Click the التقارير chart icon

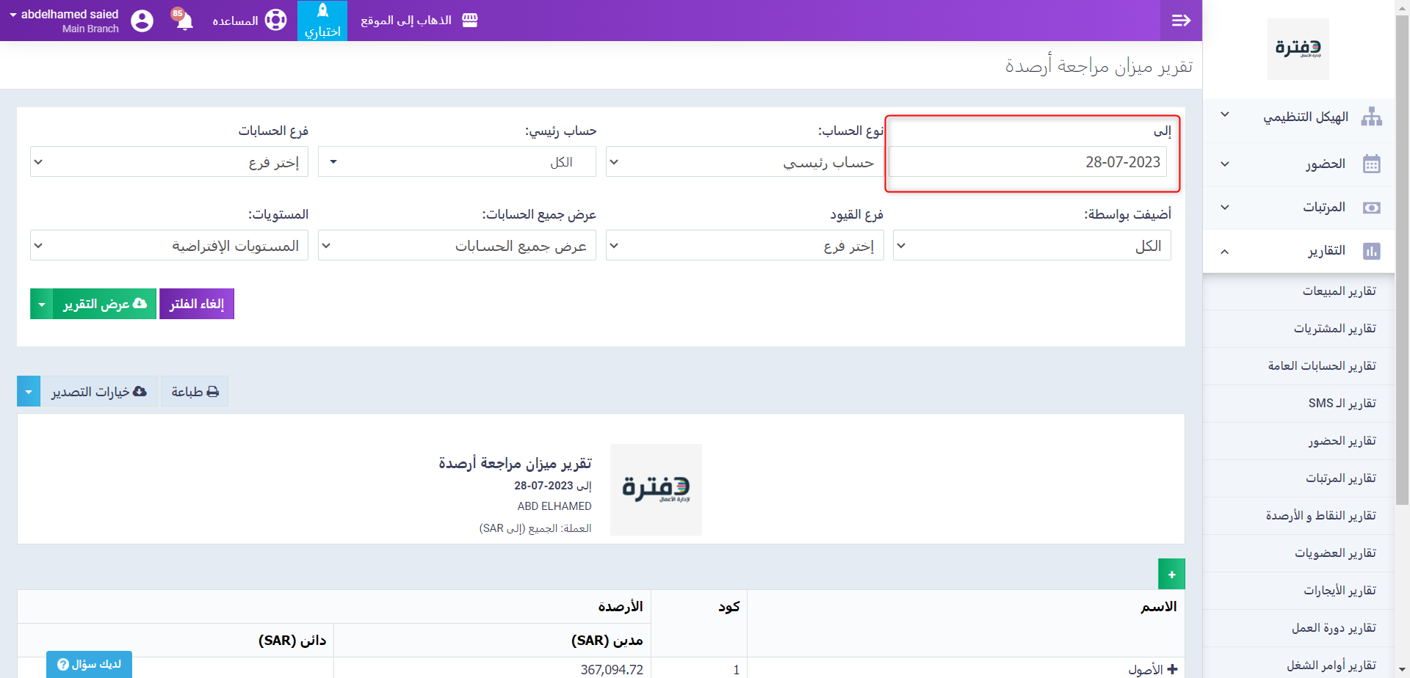coord(1371,251)
